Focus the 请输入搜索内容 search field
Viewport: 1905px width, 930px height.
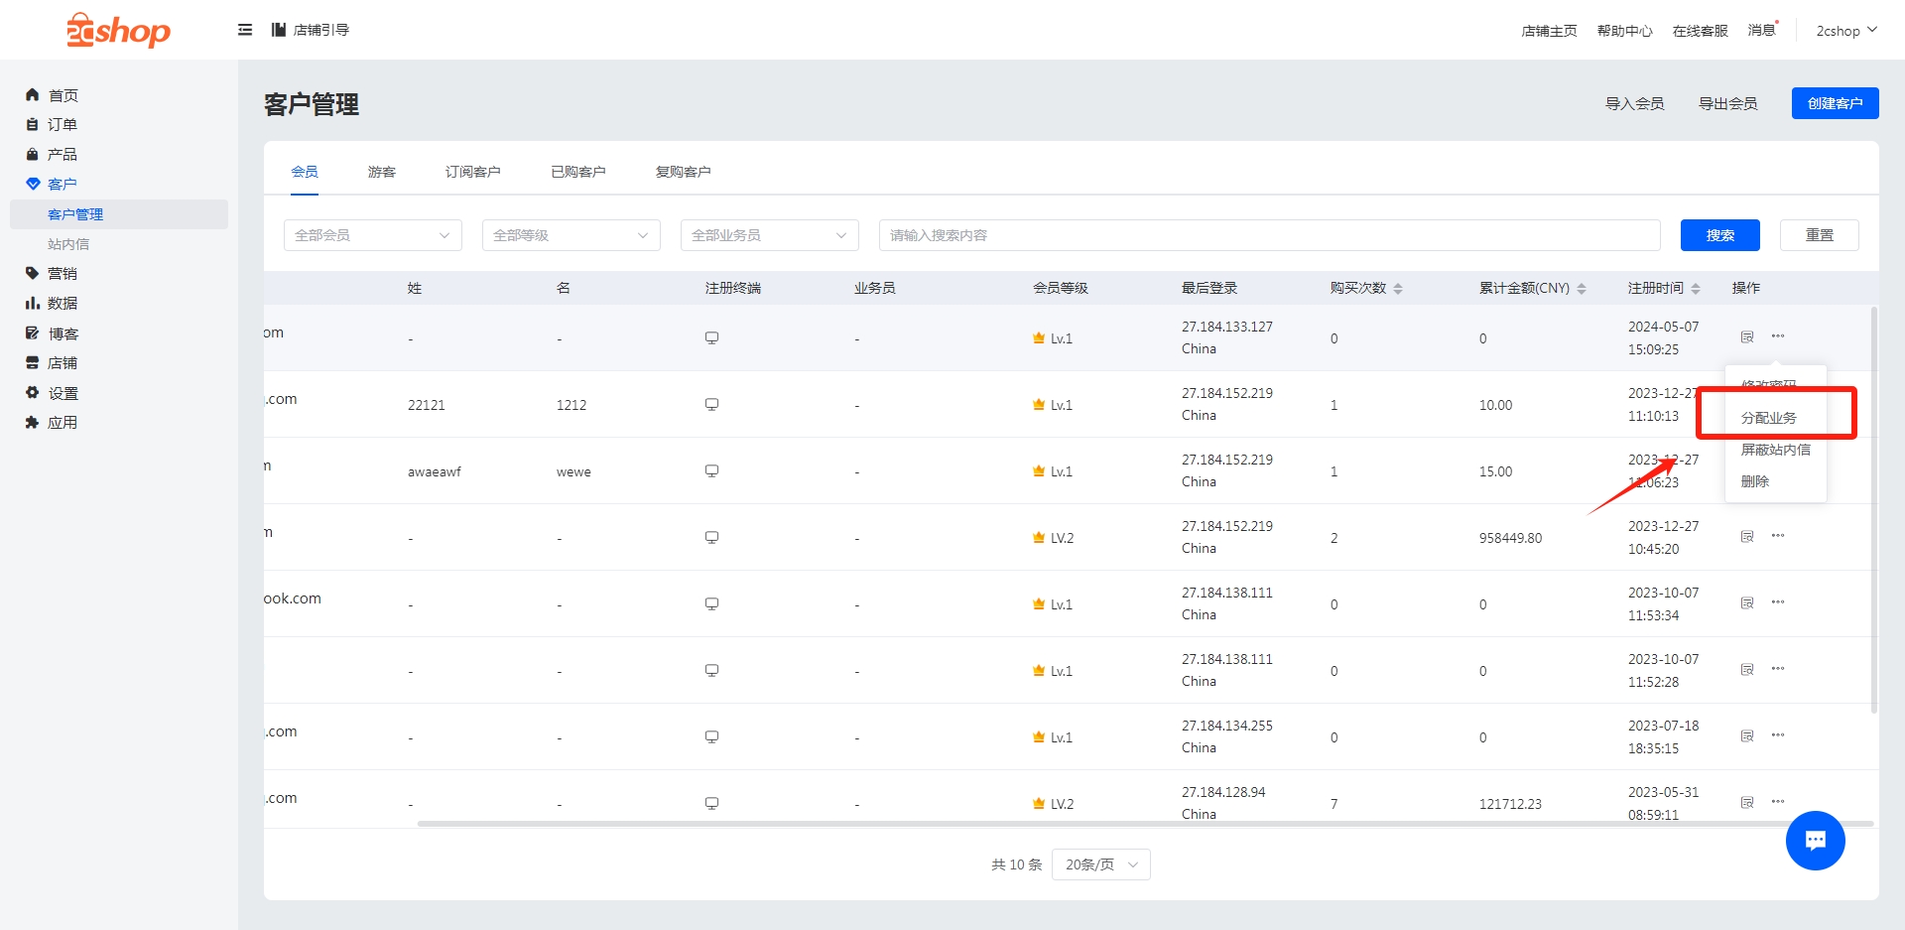(x=1270, y=235)
